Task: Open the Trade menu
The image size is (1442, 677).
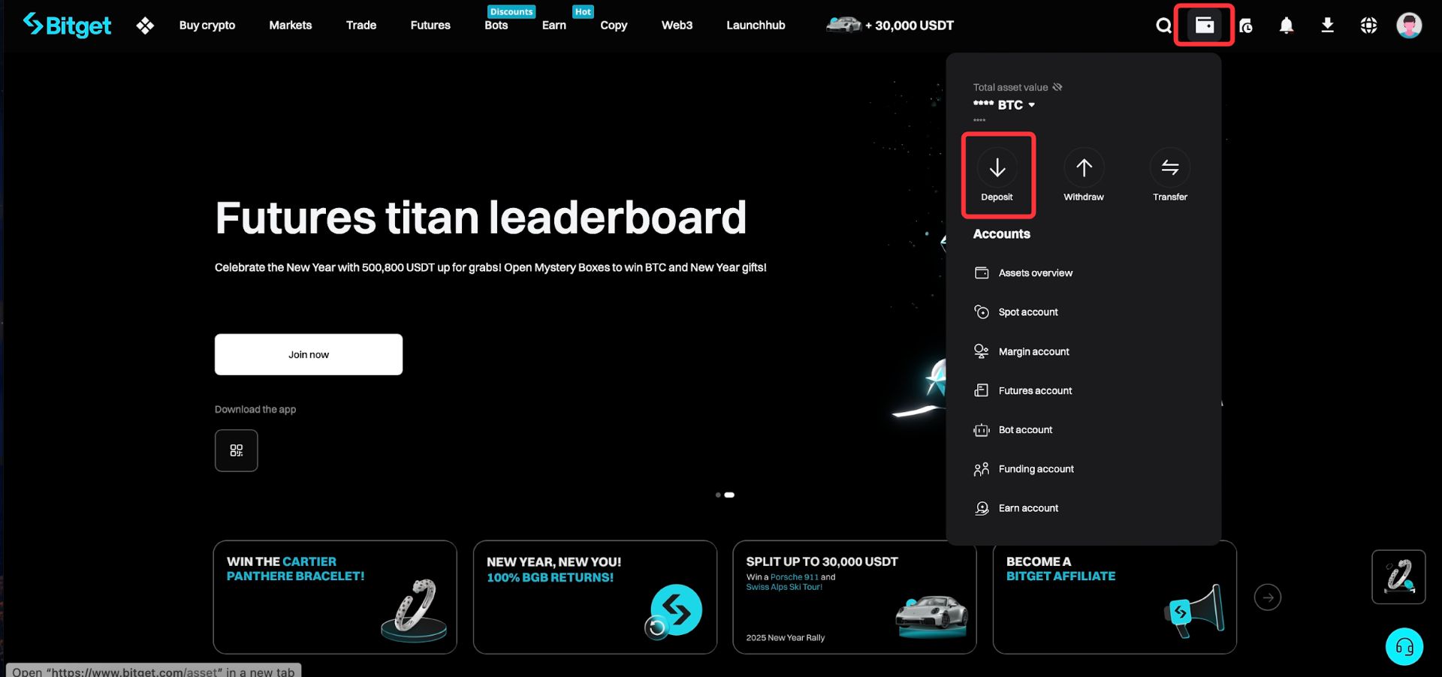Action: coord(361,26)
